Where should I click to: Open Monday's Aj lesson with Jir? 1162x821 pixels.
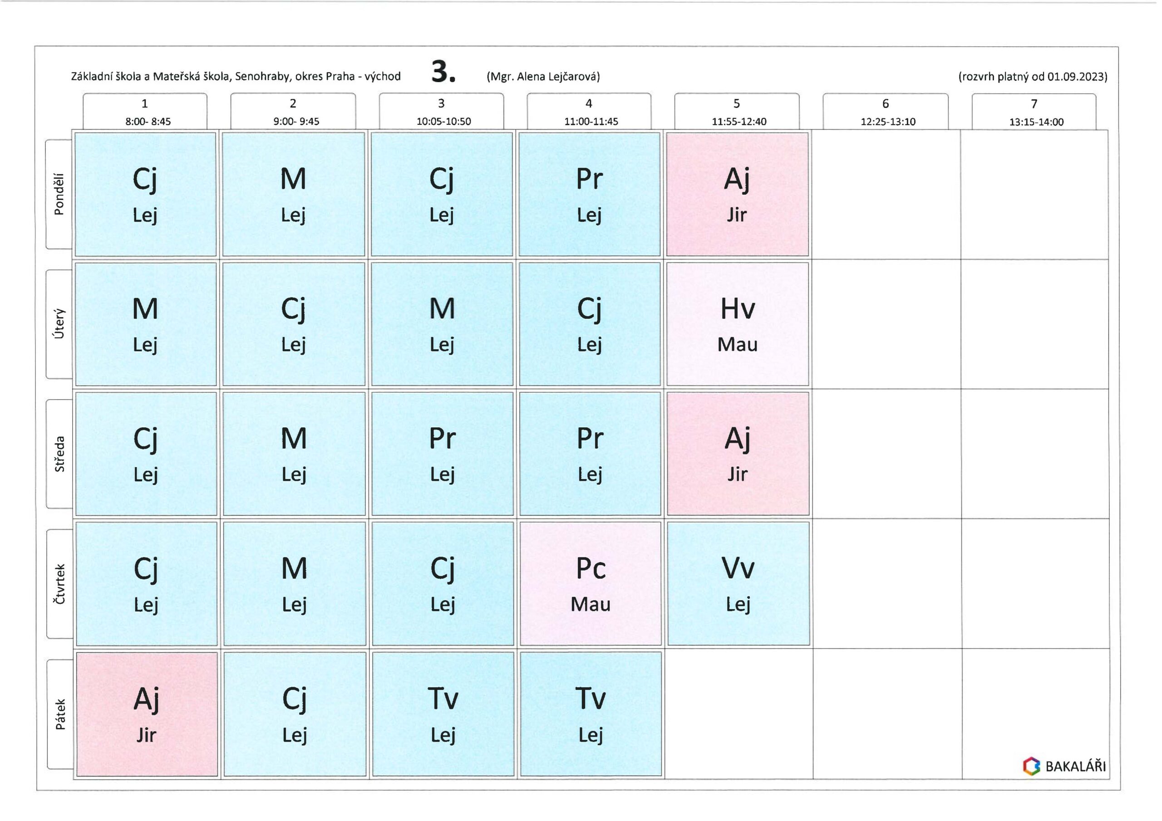pyautogui.click(x=738, y=194)
